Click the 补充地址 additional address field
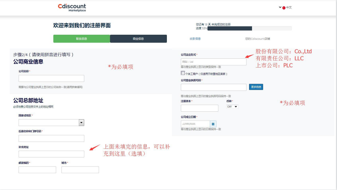This screenshot has height=190, width=337. [x=51, y=154]
